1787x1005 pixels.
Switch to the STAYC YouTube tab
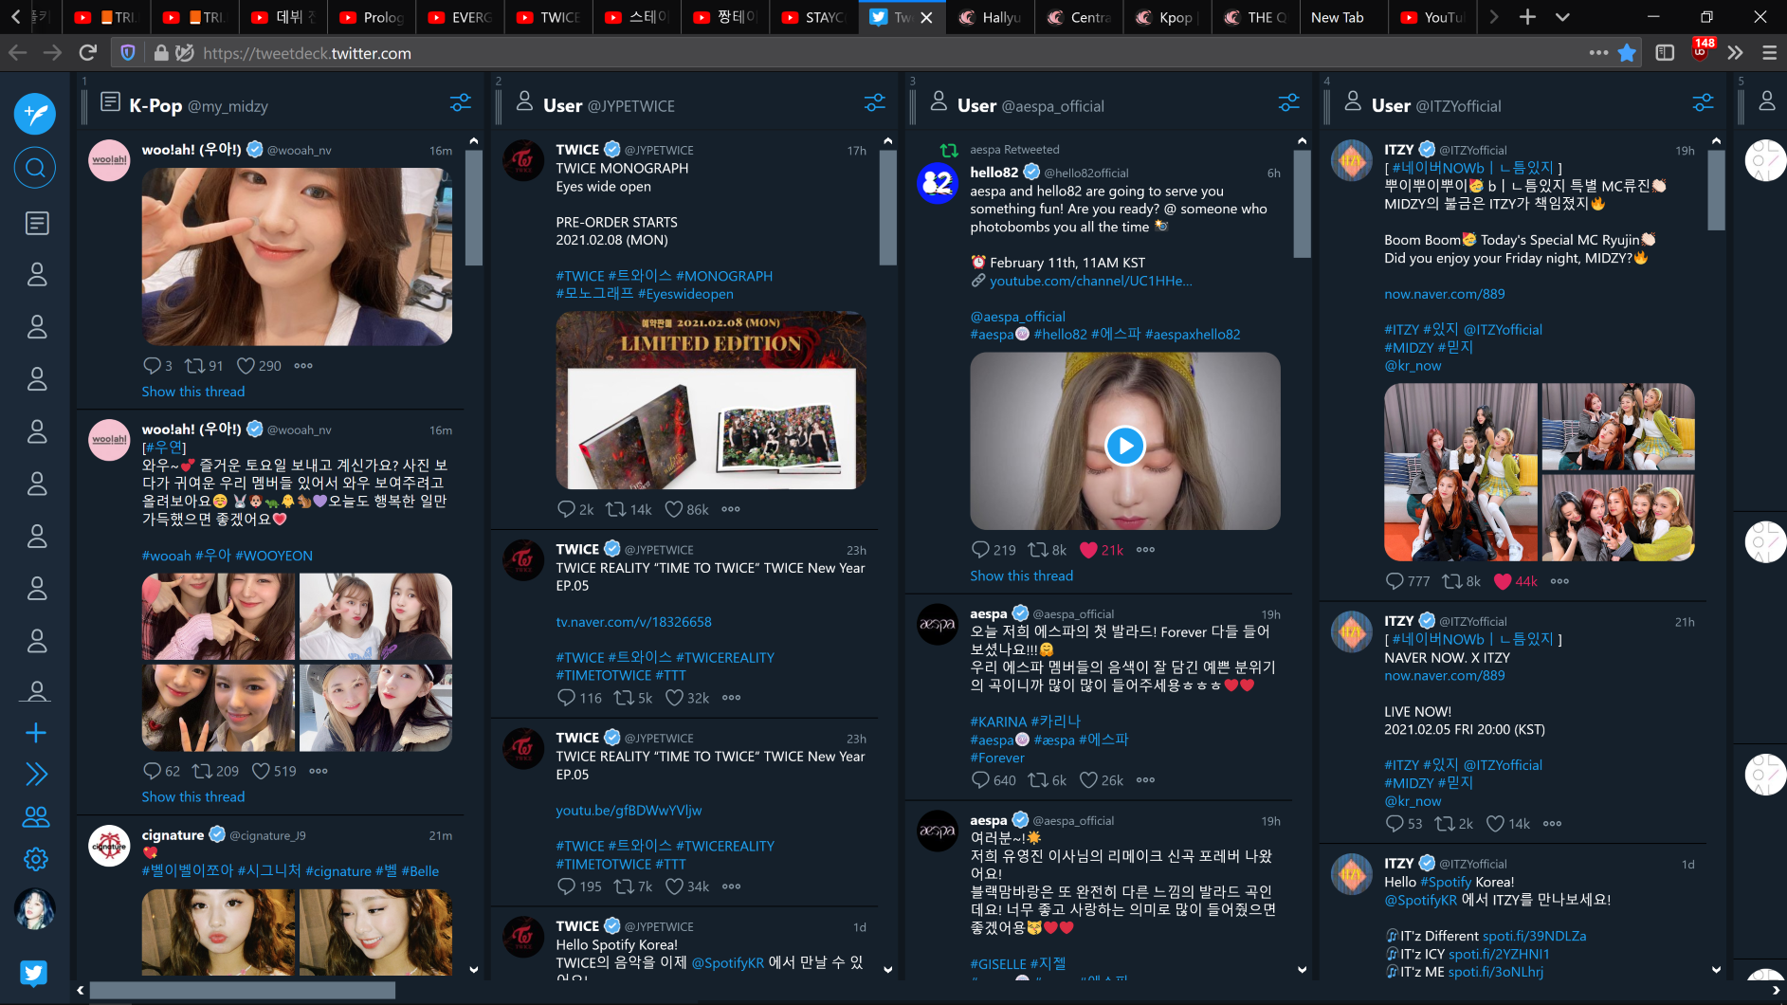point(813,17)
